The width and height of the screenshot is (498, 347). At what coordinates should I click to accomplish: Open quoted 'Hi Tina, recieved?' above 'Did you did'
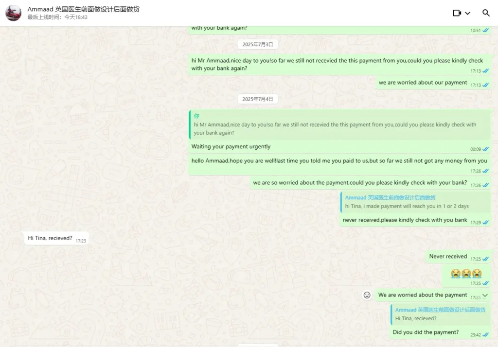click(x=440, y=314)
